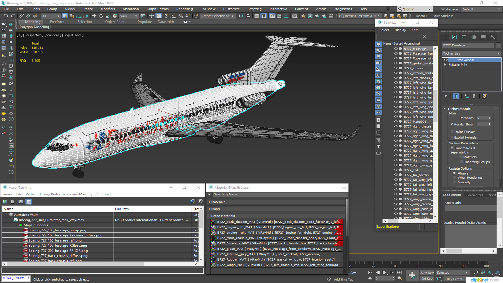Click the Redo arrow icon
This screenshot has width=503, height=283.
[x=12, y=16]
